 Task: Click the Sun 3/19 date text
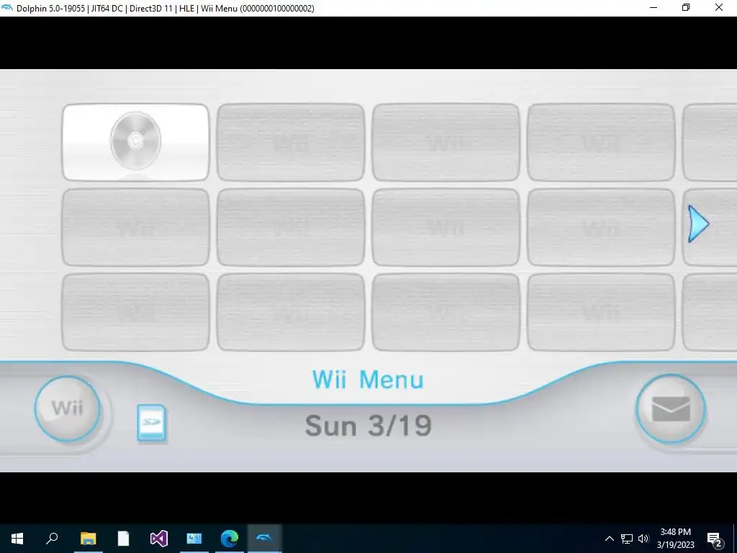[x=368, y=426]
